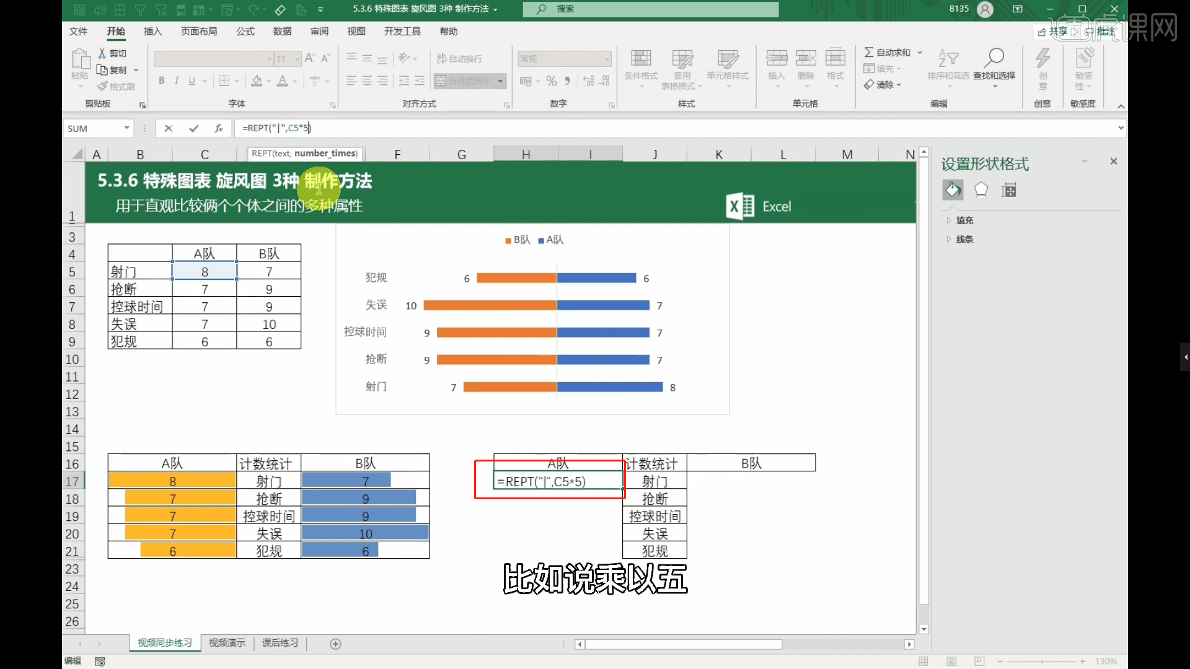1190x669 pixels.
Task: Click the Format Painter (格式刷) icon
Action: (102, 86)
